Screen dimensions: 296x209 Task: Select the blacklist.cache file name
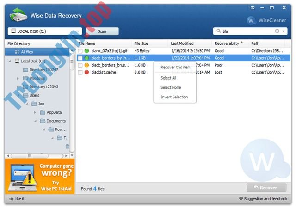104,72
